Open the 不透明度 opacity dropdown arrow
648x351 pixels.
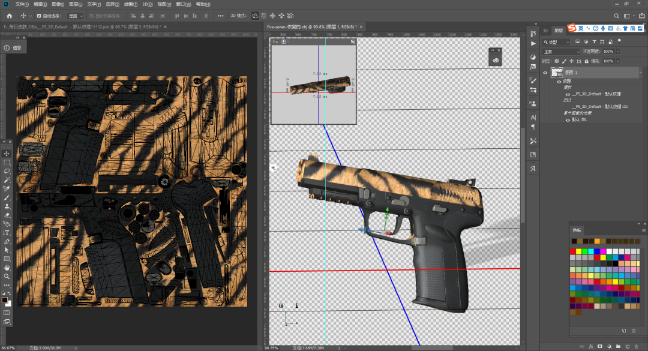pyautogui.click(x=617, y=52)
